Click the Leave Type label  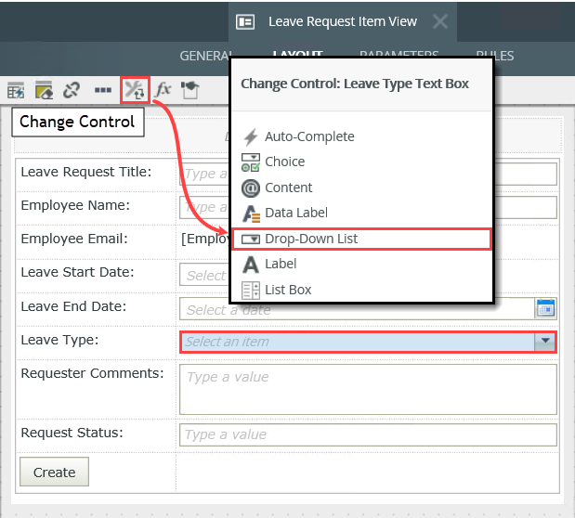pyautogui.click(x=59, y=340)
